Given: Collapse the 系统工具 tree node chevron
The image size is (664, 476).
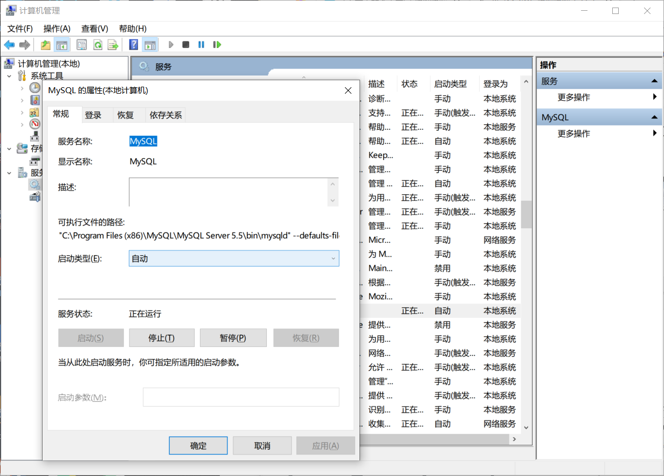Looking at the screenshot, I should 9,76.
